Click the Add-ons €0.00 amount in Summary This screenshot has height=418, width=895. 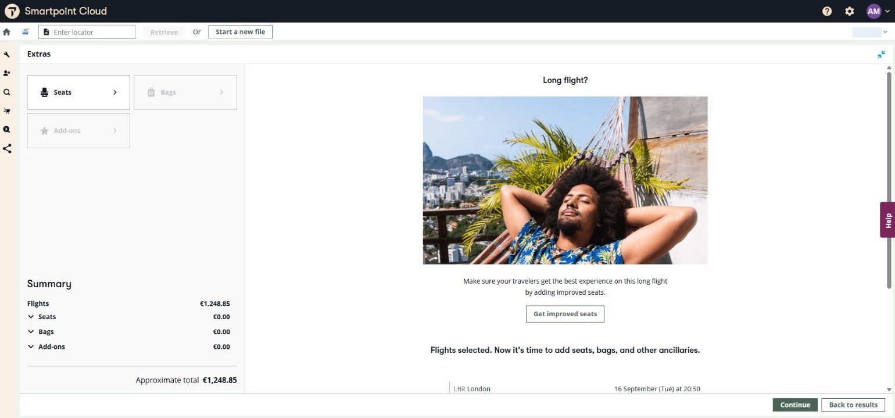tap(221, 346)
